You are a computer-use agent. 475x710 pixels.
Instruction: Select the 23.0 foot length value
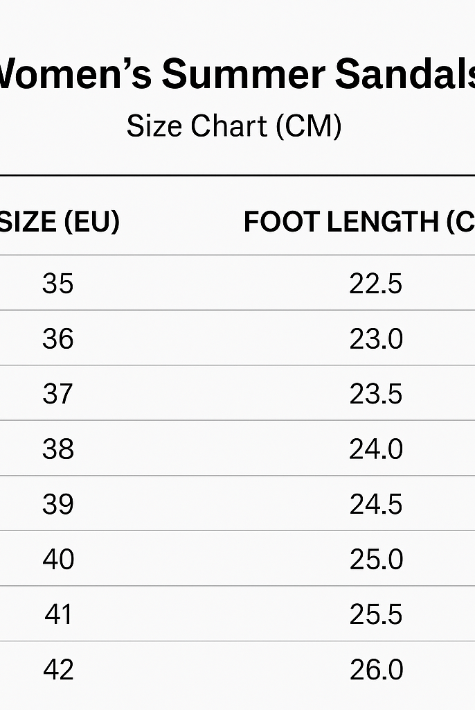click(x=376, y=338)
